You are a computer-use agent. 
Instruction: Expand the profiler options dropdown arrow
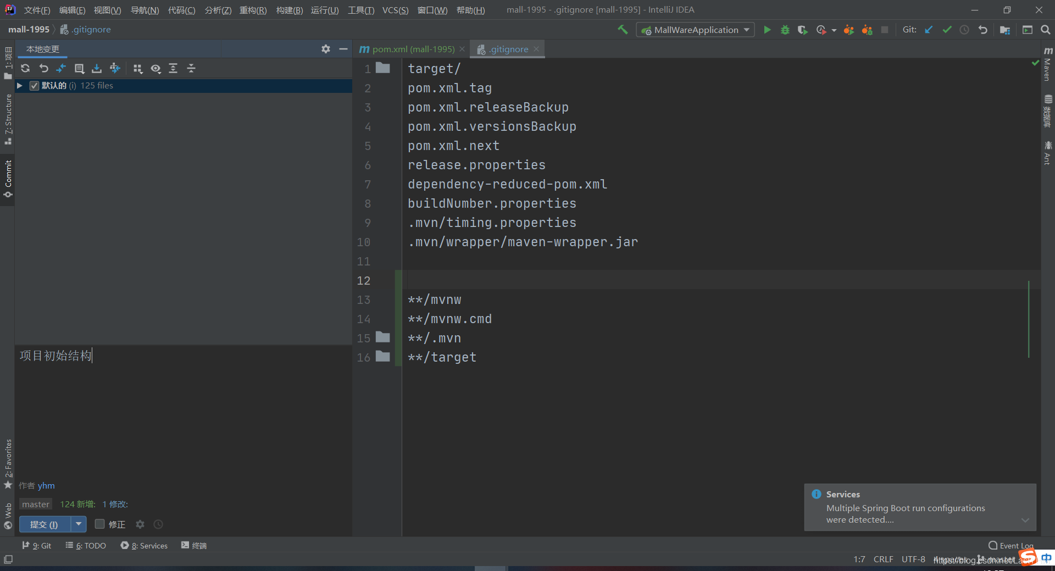click(x=834, y=30)
